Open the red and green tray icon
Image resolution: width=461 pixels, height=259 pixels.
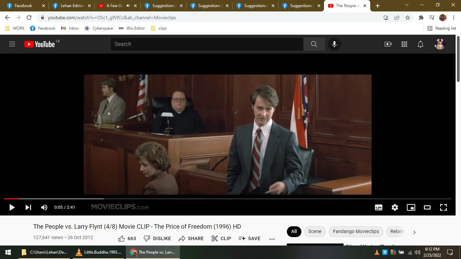[x=393, y=252]
